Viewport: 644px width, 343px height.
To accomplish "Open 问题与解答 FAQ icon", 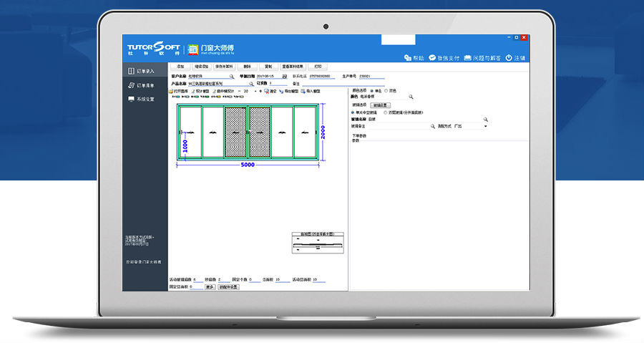I will tap(467, 58).
